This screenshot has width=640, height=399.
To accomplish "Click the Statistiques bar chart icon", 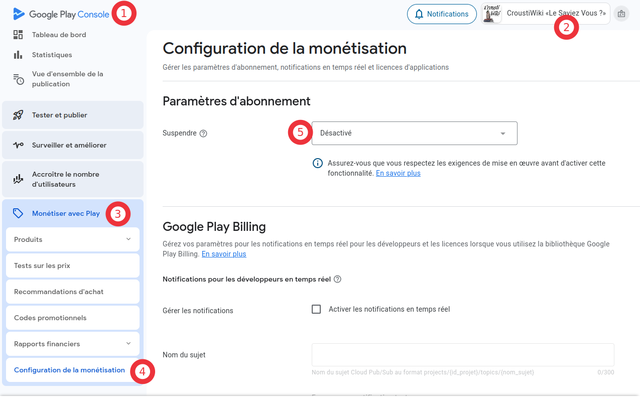I will click(x=18, y=55).
